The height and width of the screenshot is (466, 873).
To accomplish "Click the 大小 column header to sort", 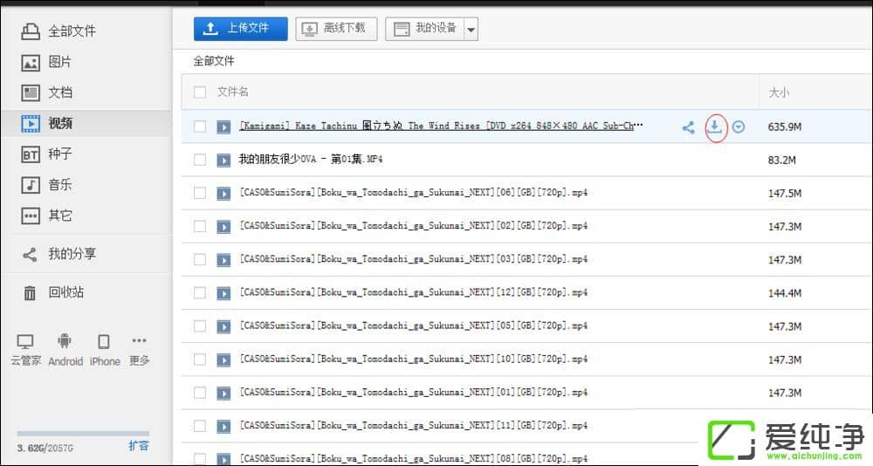I will click(779, 93).
